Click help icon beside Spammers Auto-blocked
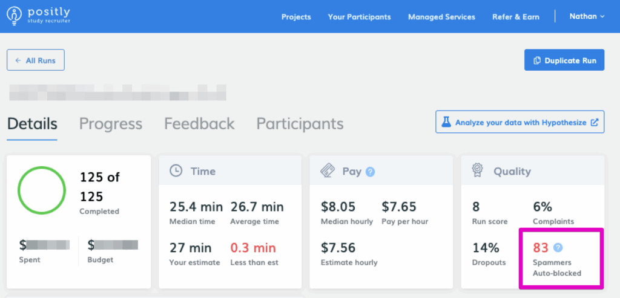 558,247
